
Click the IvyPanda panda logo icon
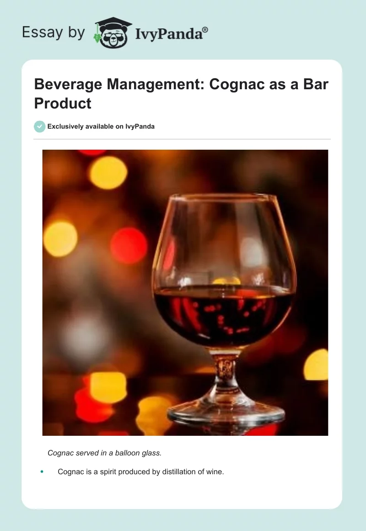pyautogui.click(x=113, y=33)
